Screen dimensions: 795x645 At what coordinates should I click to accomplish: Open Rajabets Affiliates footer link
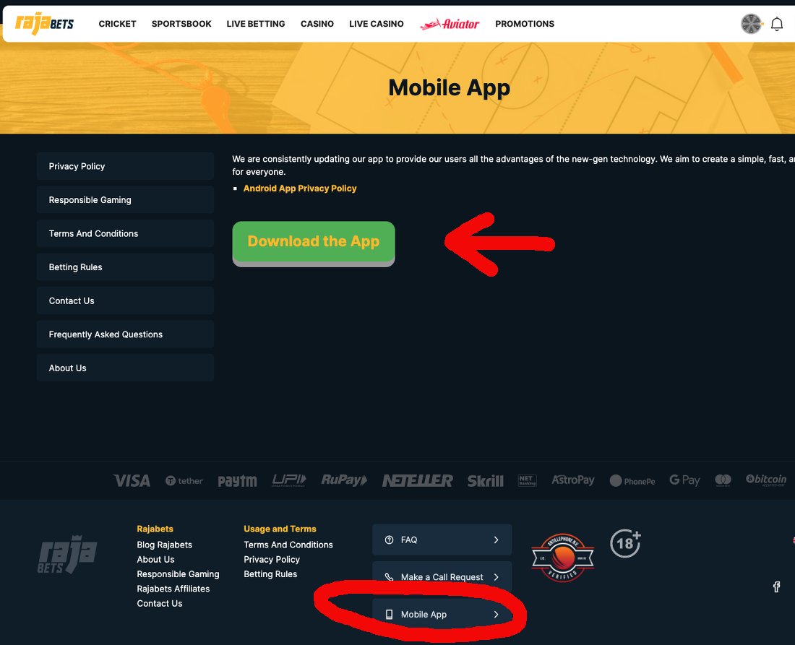pos(173,589)
